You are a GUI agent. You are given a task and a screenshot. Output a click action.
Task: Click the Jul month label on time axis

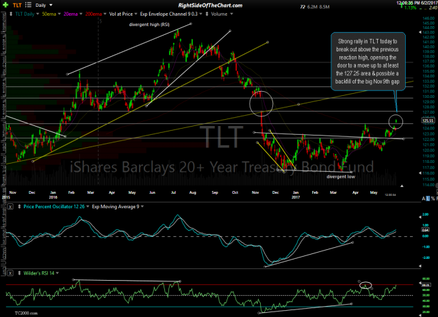[173, 192]
